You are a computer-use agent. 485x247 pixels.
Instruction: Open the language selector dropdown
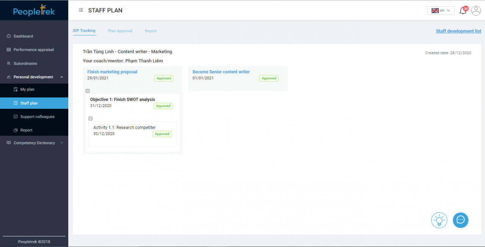point(441,10)
